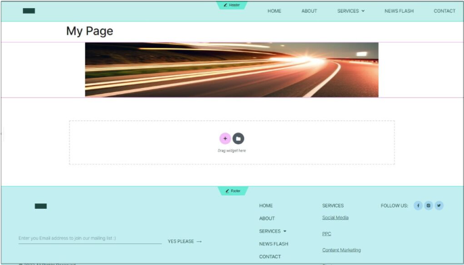Click the footer site logo
The width and height of the screenshot is (464, 265).
tap(41, 206)
